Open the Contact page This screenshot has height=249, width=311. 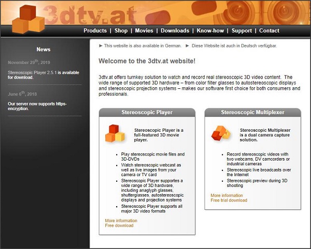[x=269, y=30]
